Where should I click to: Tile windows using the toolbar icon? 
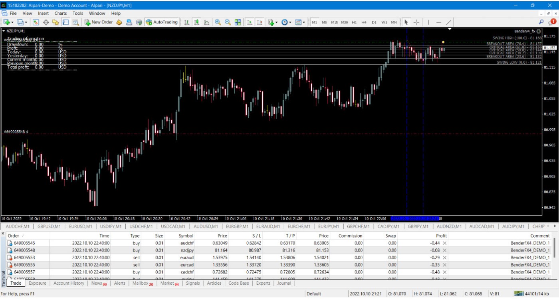click(x=238, y=22)
